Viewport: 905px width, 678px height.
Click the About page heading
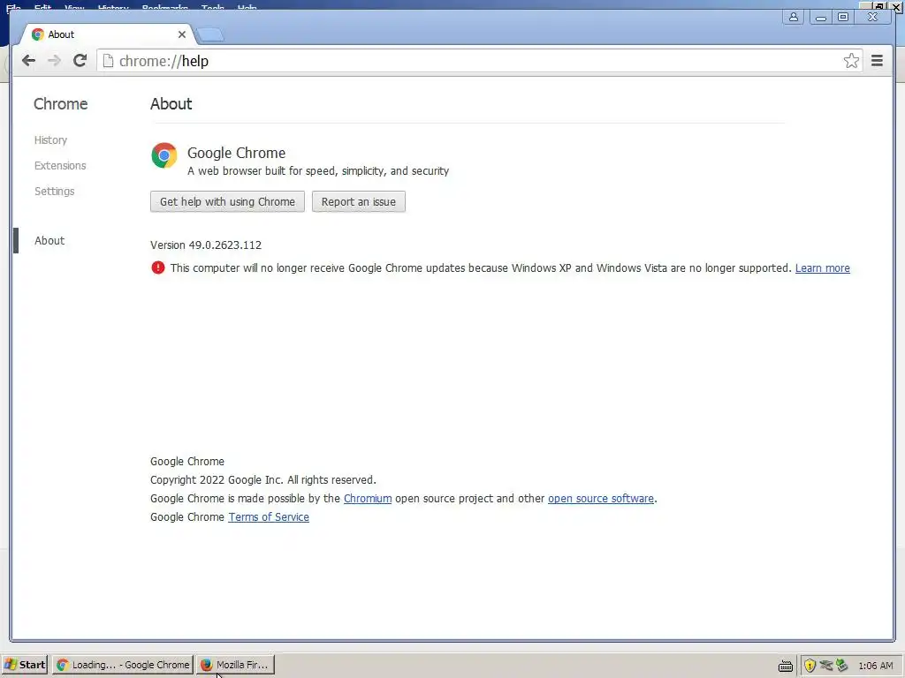click(171, 104)
